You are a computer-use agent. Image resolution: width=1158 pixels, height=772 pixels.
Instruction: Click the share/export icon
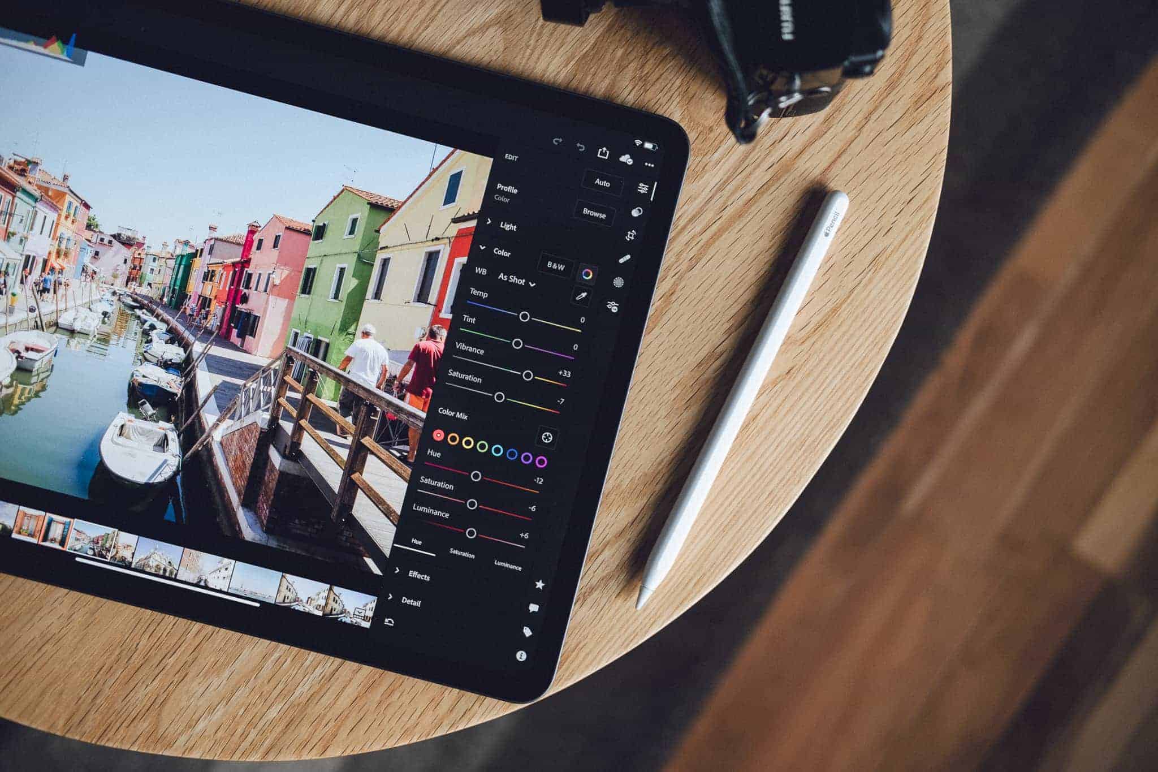(603, 151)
